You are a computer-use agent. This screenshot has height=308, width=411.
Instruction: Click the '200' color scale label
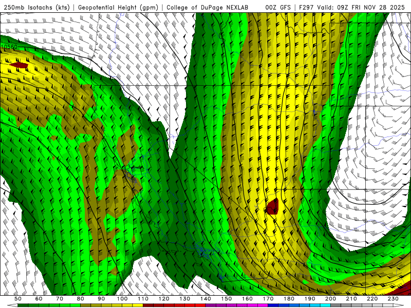pos(330,299)
